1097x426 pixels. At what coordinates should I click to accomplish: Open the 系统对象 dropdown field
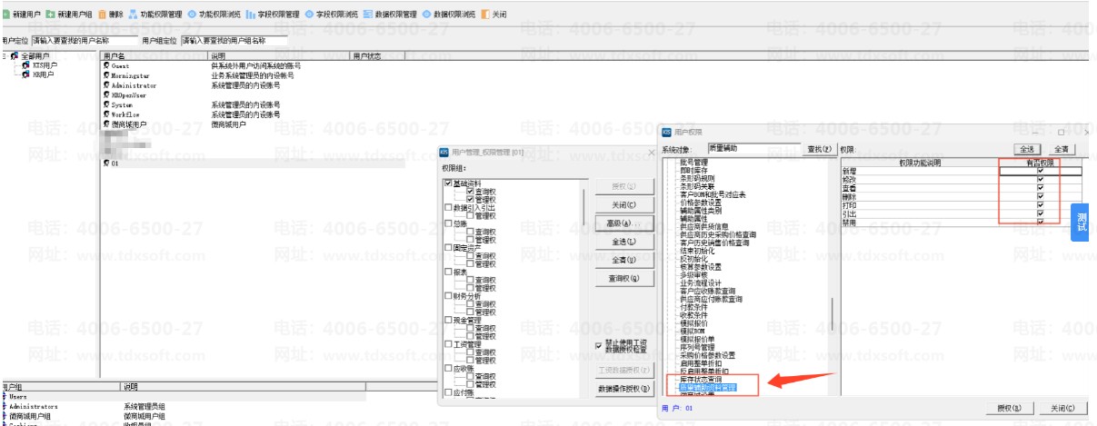pyautogui.click(x=753, y=147)
